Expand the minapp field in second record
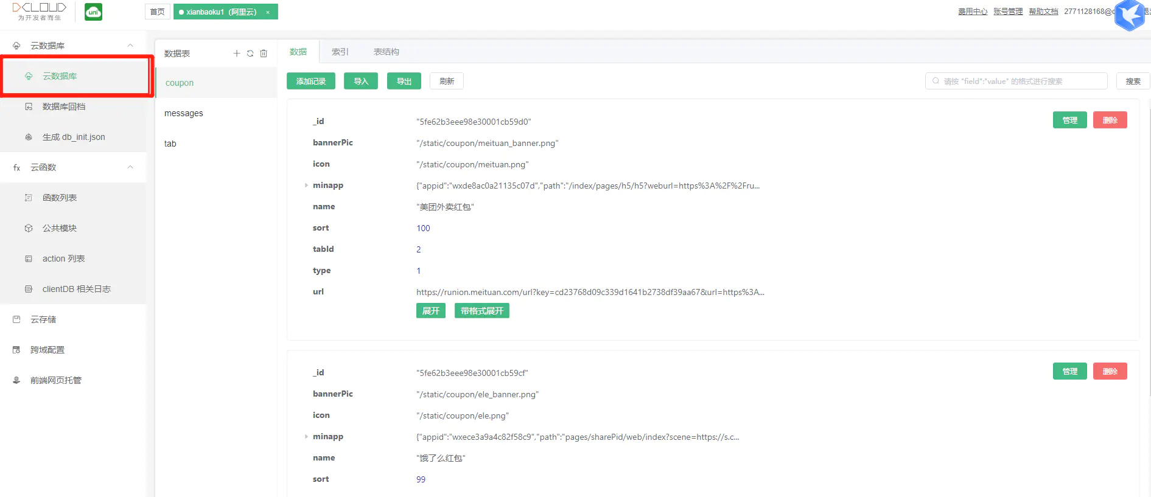Screen dimensions: 1151x497 point(306,437)
